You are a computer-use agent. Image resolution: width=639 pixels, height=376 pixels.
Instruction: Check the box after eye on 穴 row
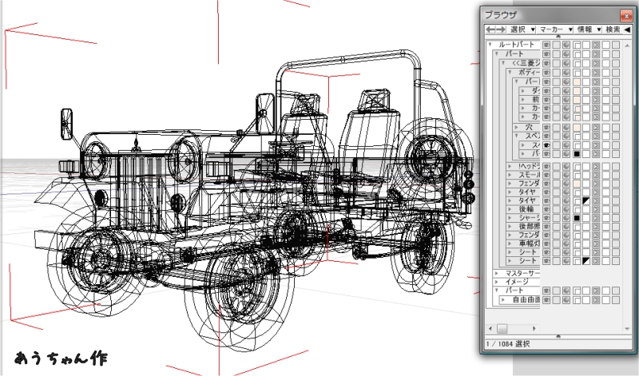(556, 128)
